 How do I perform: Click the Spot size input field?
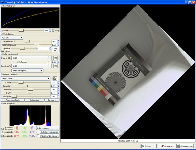click(43, 49)
